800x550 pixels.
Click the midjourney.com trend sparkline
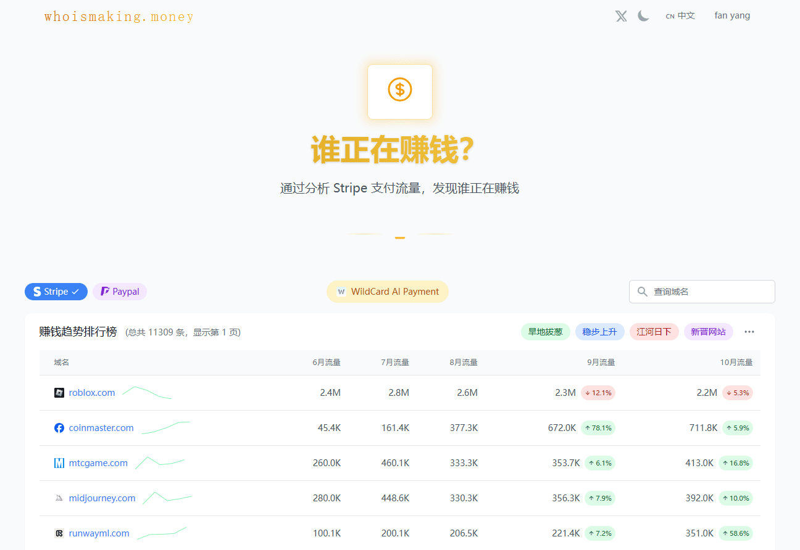[167, 498]
